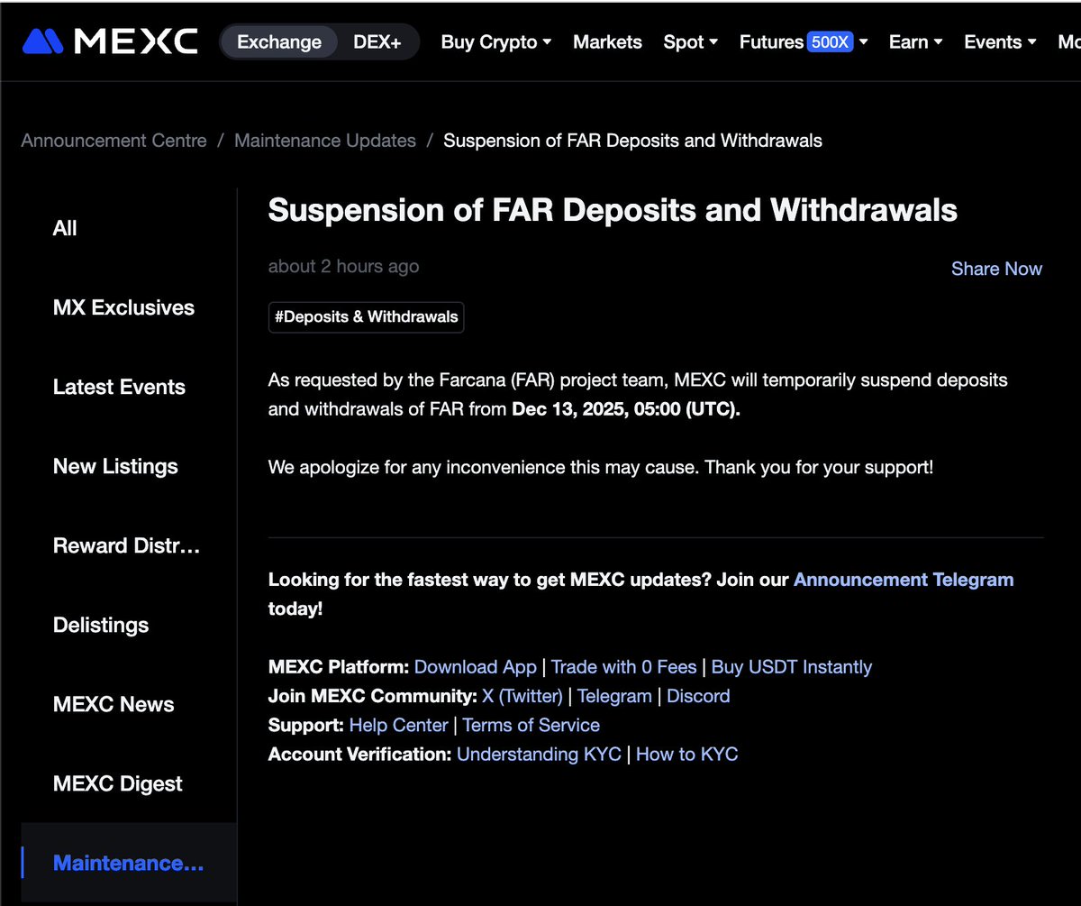Visit the Help Center
Screen dimensions: 1081x906
click(x=398, y=725)
